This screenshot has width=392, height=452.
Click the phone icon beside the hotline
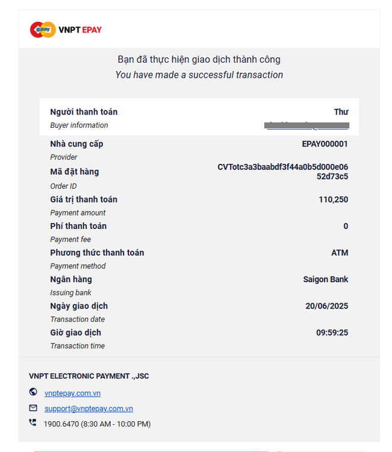point(33,423)
